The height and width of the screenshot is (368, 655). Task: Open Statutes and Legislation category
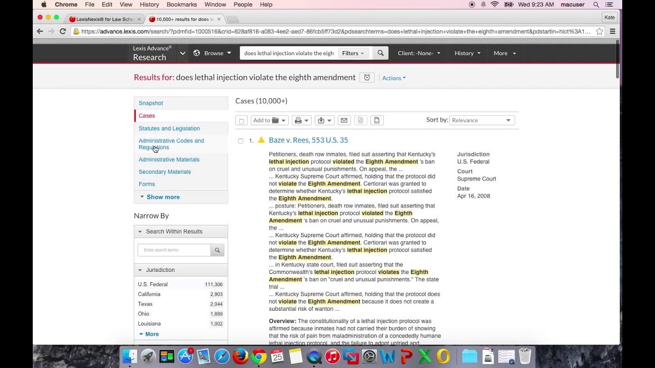(169, 128)
